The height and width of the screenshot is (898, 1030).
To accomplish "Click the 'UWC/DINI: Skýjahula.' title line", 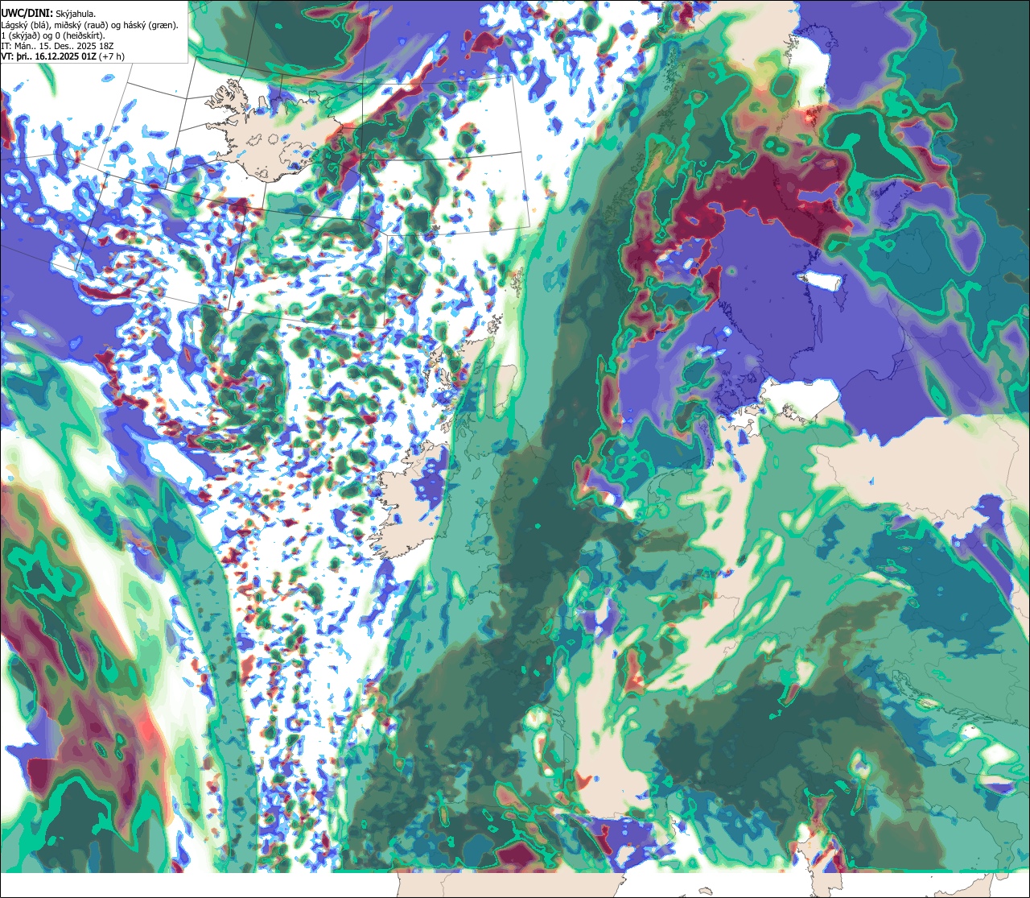I will (x=47, y=13).
